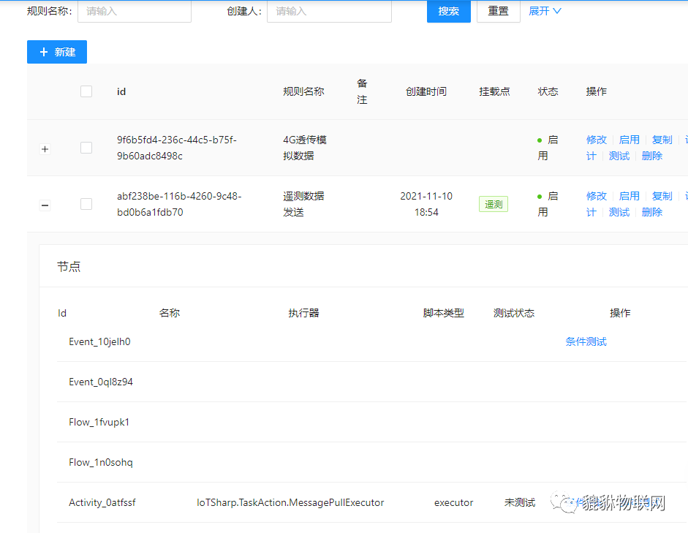
Task: Click 删除 to delete the 遥测数据发送 rule
Action: click(x=651, y=212)
